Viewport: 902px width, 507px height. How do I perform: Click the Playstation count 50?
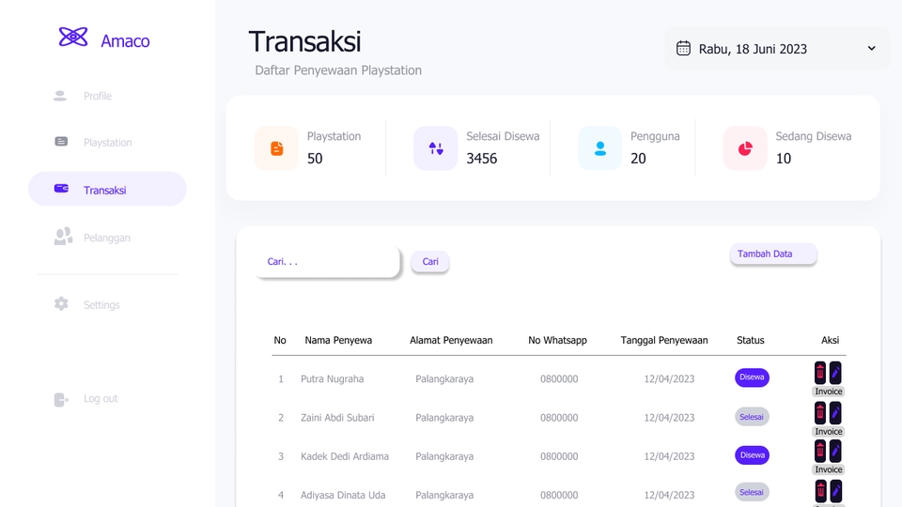click(x=315, y=159)
